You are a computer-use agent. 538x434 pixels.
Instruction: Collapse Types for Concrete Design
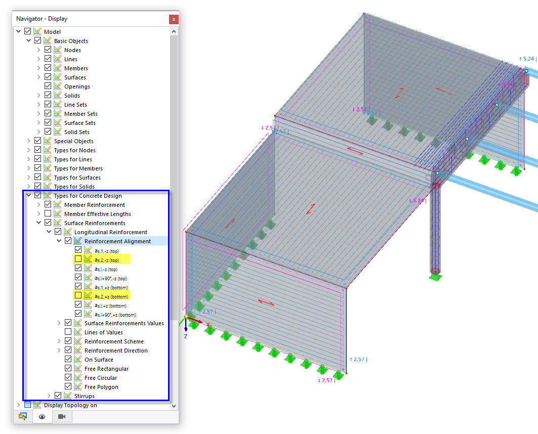(28, 195)
